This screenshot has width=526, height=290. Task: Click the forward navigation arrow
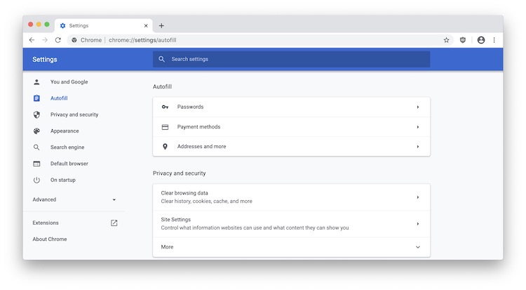click(45, 40)
